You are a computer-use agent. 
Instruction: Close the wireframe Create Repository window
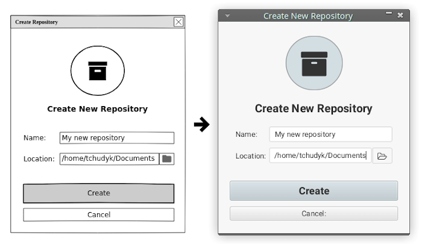tap(178, 22)
